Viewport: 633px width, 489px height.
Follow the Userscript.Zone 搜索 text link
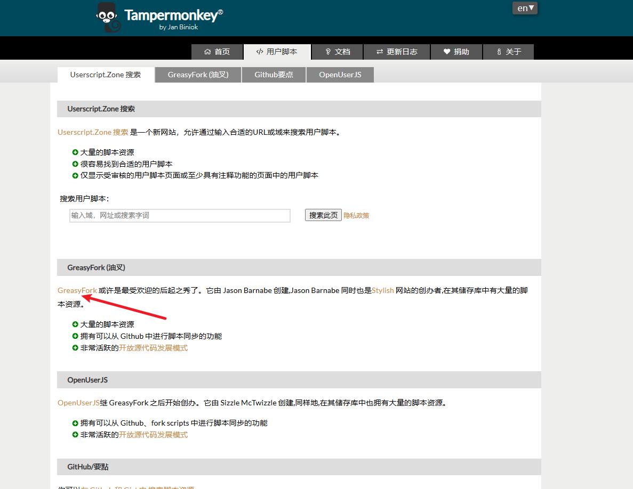click(93, 132)
